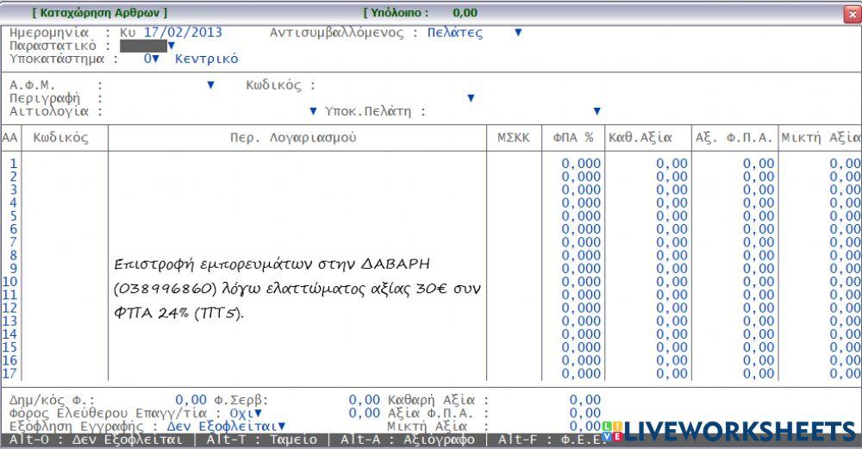The width and height of the screenshot is (862, 449).
Task: Click the Alt-O Δεν Εξοφλείται shortcut
Action: [97, 440]
